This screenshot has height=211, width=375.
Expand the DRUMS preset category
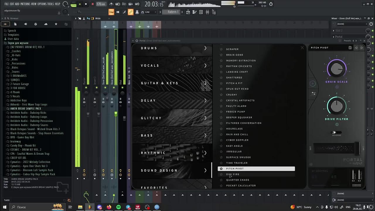point(172,48)
